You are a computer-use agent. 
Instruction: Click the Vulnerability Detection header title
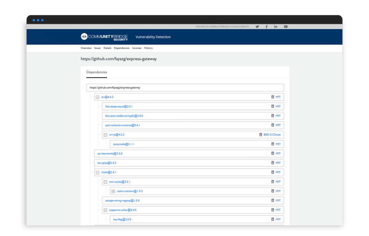pos(153,37)
